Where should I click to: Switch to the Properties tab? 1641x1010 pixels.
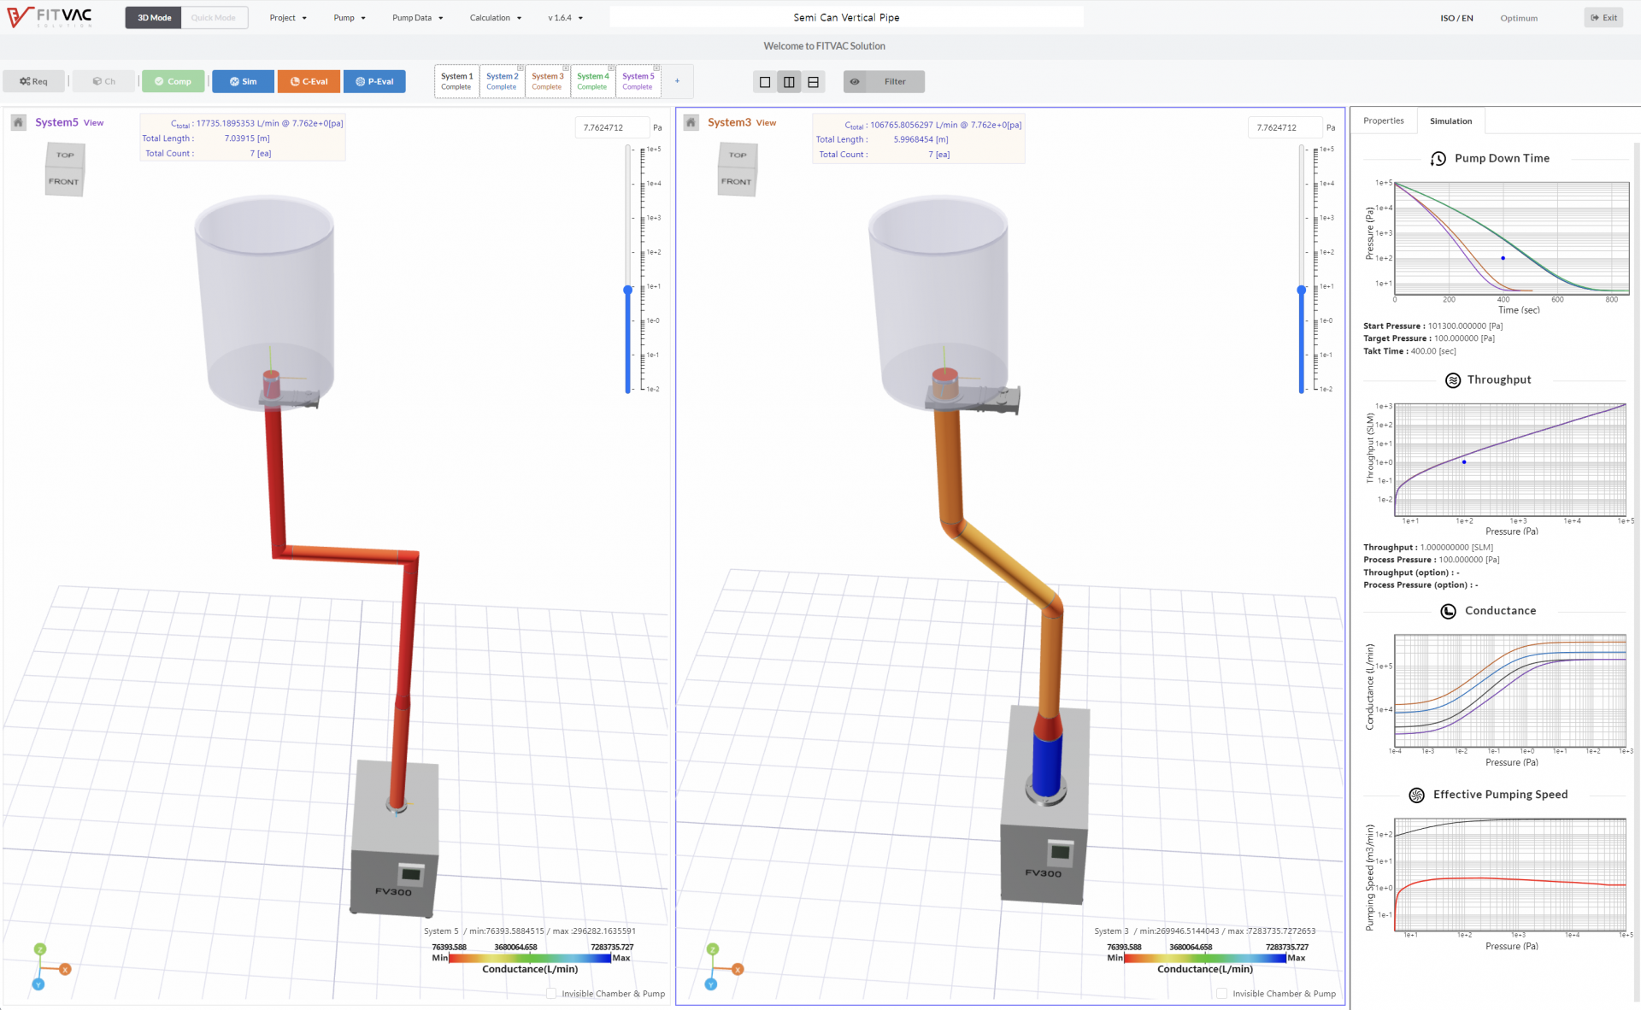tap(1383, 121)
